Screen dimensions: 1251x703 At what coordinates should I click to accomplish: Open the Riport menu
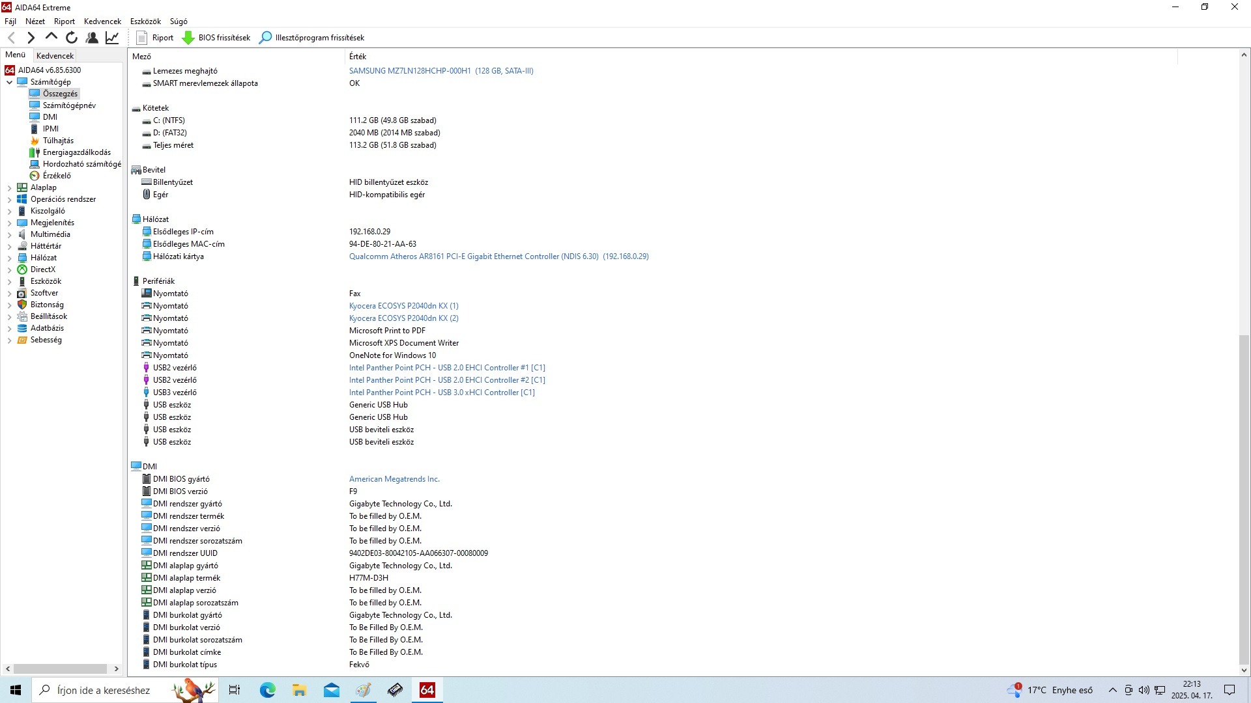pyautogui.click(x=65, y=21)
